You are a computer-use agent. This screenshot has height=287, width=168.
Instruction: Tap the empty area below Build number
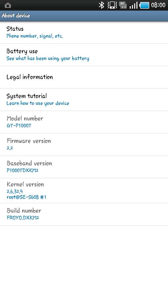point(84,255)
